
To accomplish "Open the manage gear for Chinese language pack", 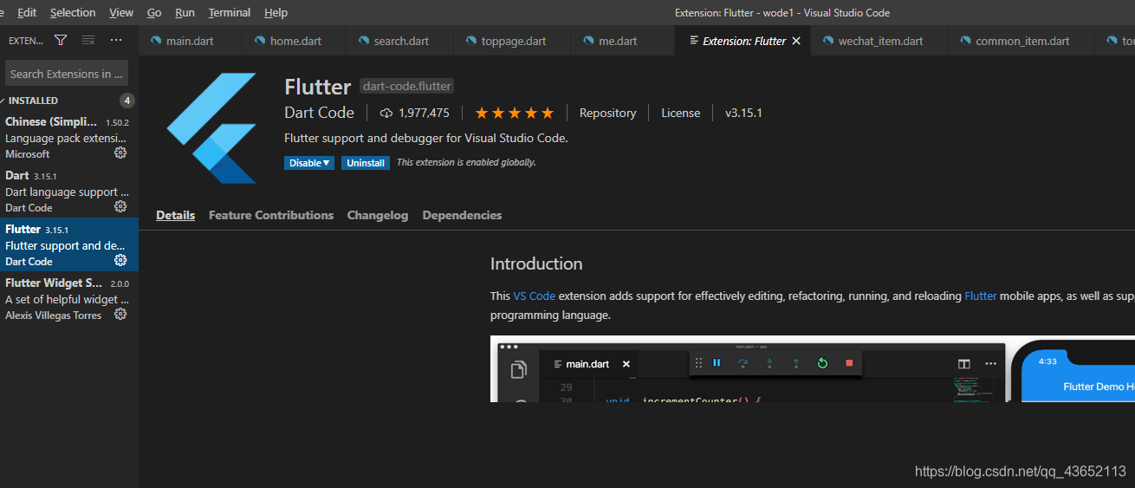I will (120, 153).
